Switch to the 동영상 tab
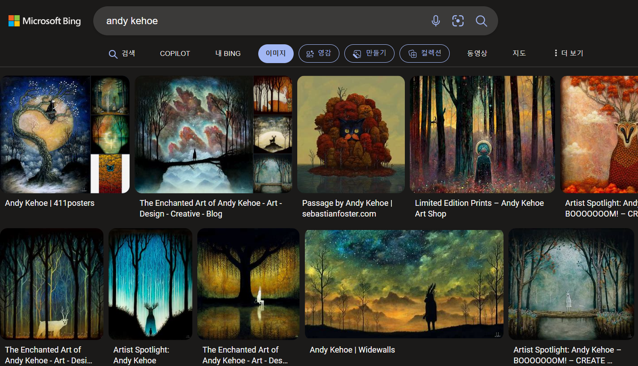Image resolution: width=638 pixels, height=366 pixels. (477, 54)
